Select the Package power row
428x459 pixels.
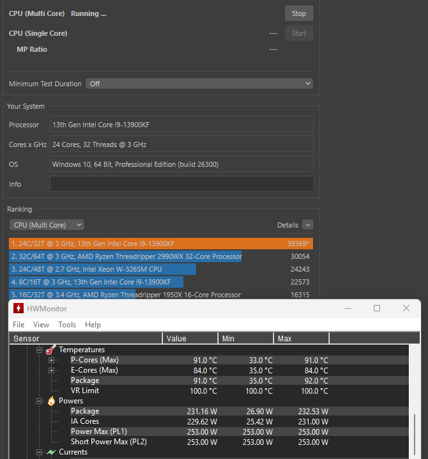(x=240, y=411)
